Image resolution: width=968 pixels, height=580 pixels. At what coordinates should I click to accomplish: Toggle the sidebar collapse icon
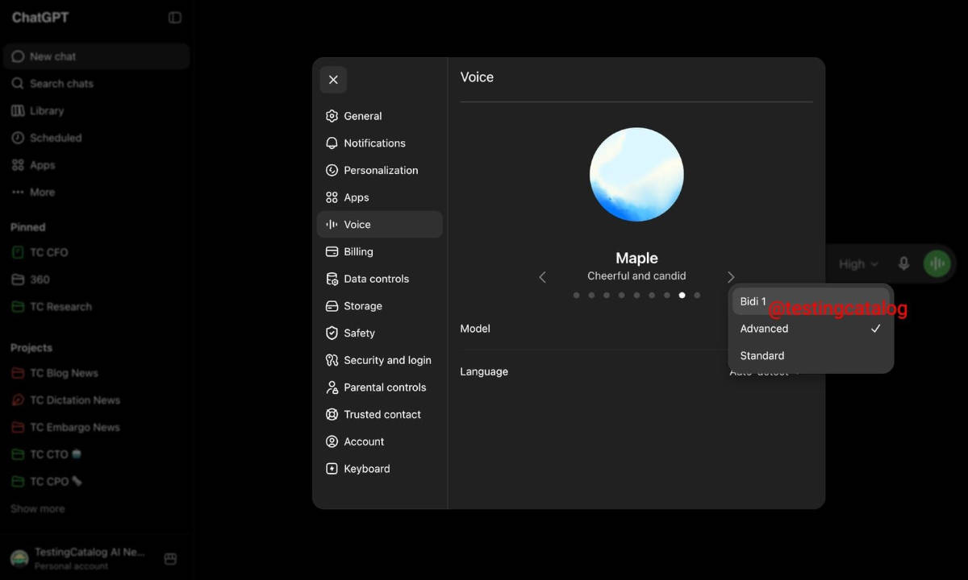[175, 17]
